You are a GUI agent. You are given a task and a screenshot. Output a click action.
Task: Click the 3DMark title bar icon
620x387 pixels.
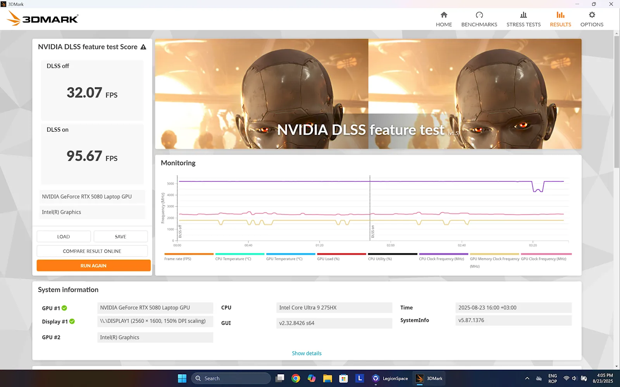[3, 4]
